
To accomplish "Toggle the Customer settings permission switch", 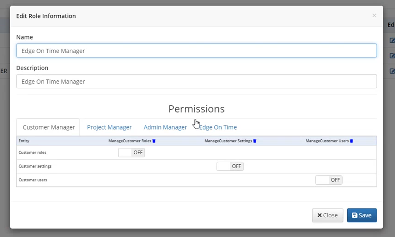I will point(230,166).
